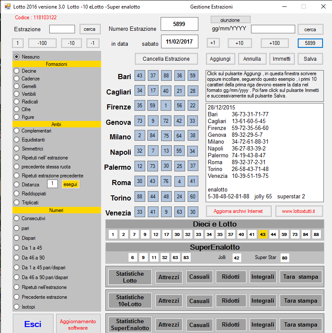The width and height of the screenshot is (332, 333).
Task: Click Integrali in the 10eLotto row
Action: pyautogui.click(x=263, y=301)
